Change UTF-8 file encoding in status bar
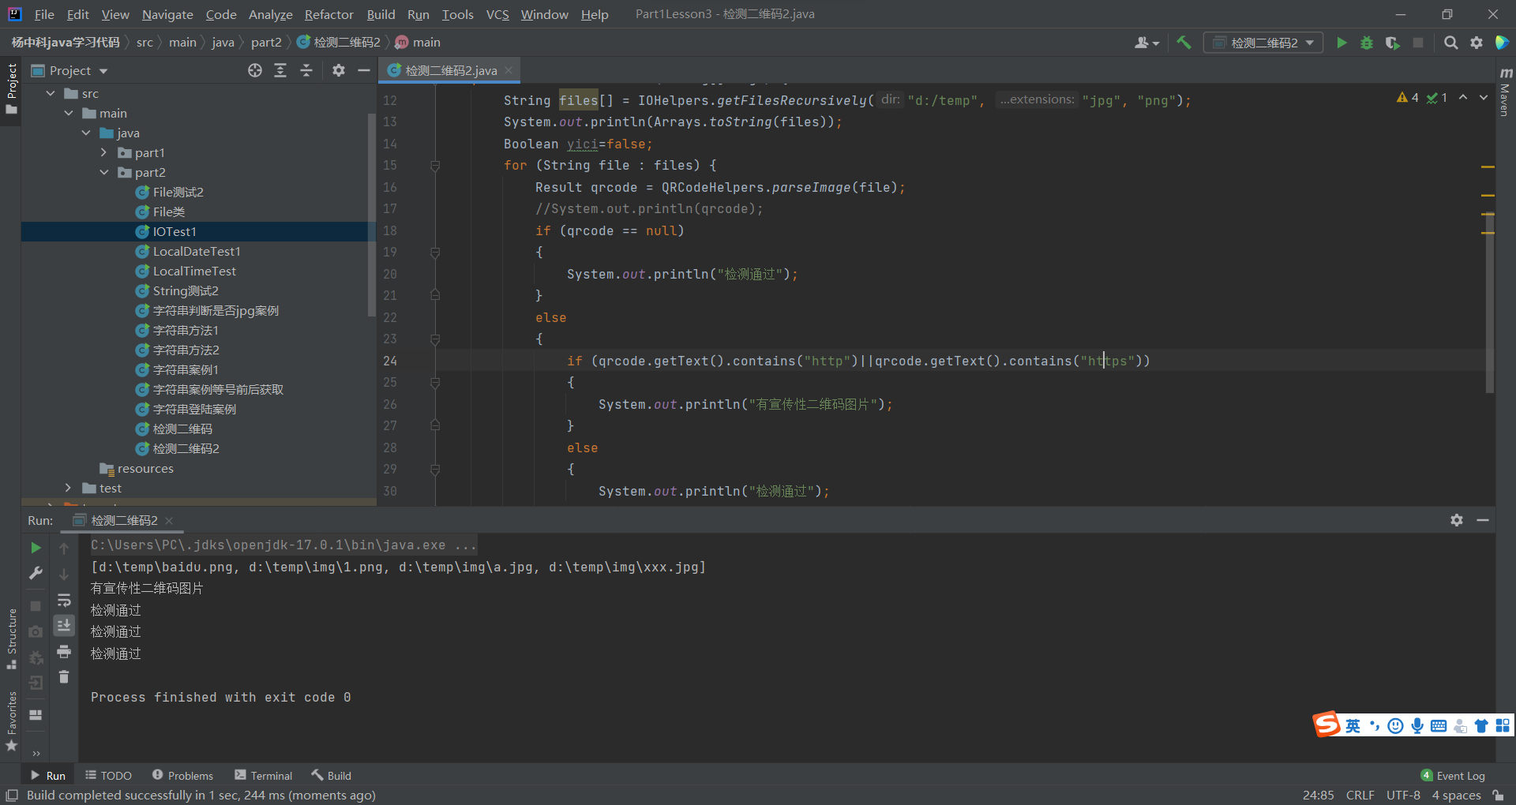 1403,795
